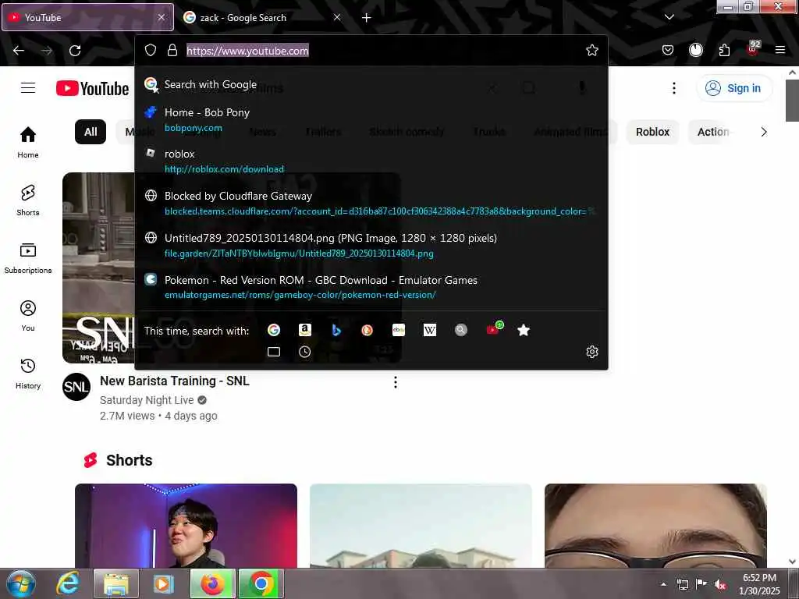Open Shorts in YouTube sidebar
The image size is (799, 599).
[x=28, y=200]
